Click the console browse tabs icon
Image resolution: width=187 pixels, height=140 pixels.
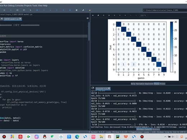(93, 88)
